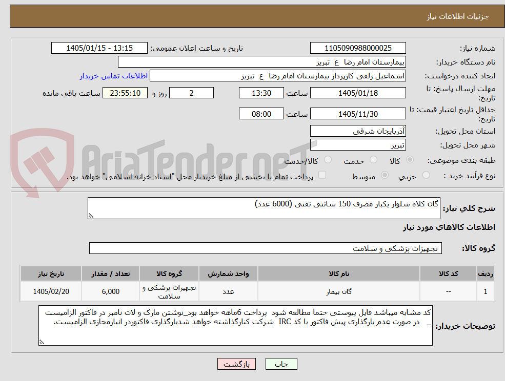This screenshot has width=505, height=381.
Task: Grab the description box resize handle
Action: [91, 216]
